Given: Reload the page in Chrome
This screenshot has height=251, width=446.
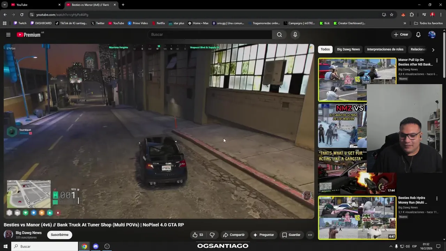Looking at the screenshot, I should click(x=22, y=15).
